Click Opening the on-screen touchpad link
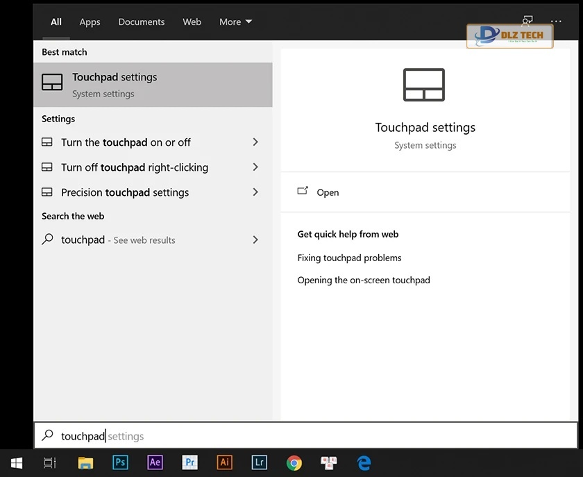 tap(364, 280)
